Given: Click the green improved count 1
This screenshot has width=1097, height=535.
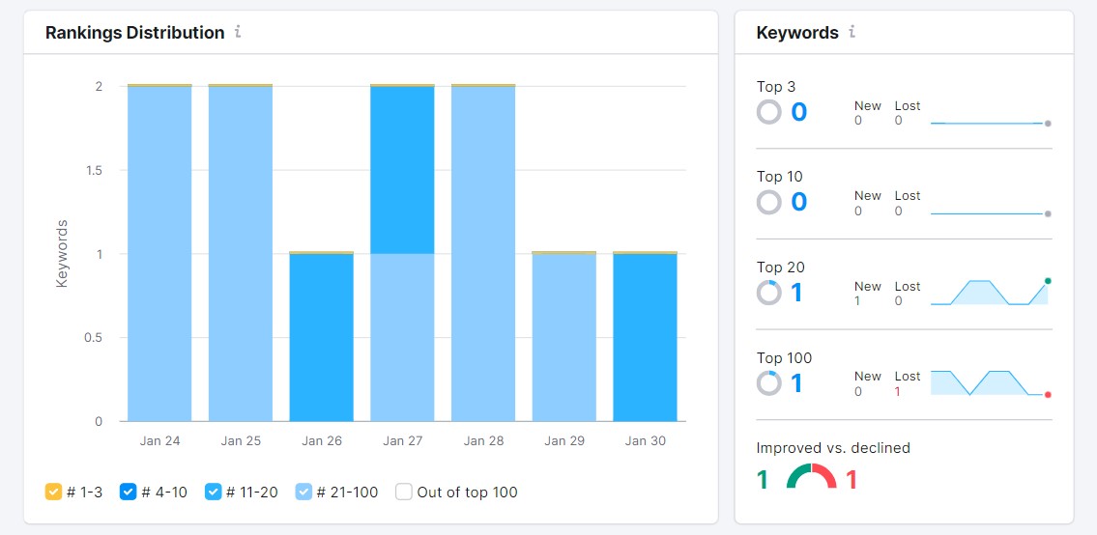Looking at the screenshot, I should tap(763, 480).
